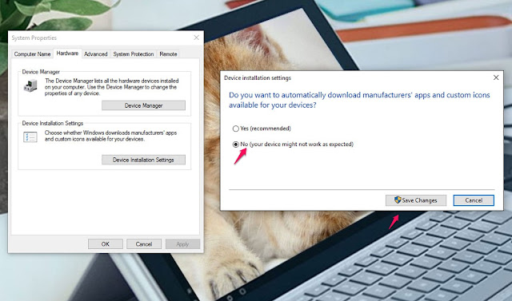The width and height of the screenshot is (512, 301).
Task: Open the Device Manager button
Action: (x=143, y=105)
